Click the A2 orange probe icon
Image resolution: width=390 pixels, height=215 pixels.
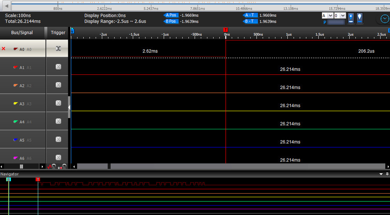click(x=16, y=85)
